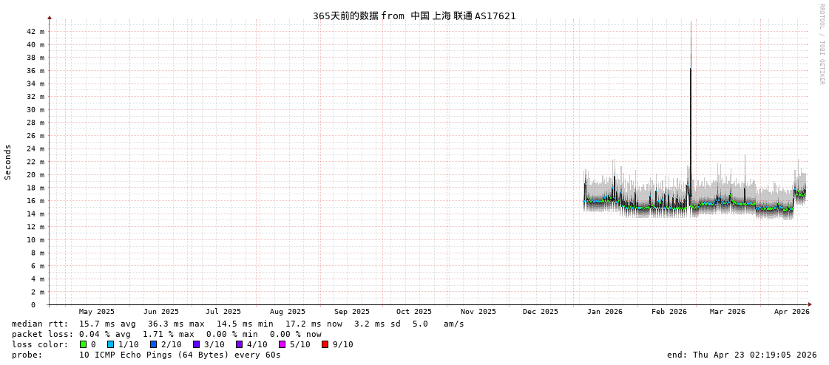Click the green 0 loss color swatch
This screenshot has height=365, width=829.
point(83,344)
